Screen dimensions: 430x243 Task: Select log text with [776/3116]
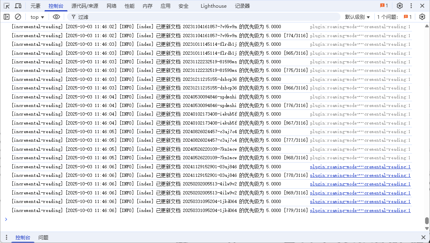(159, 105)
